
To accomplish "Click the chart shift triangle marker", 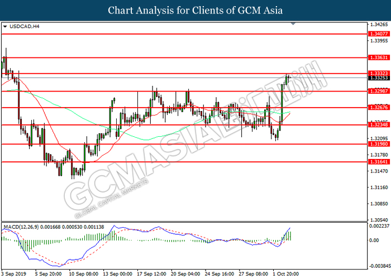I will click(293, 23).
